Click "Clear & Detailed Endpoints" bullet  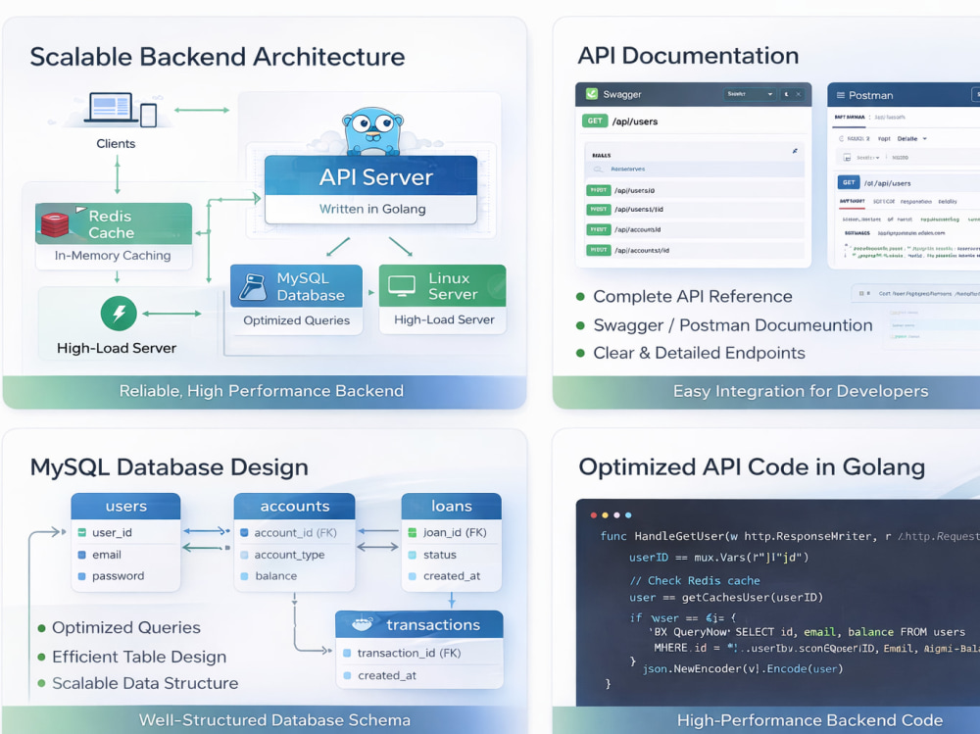pyautogui.click(x=699, y=353)
